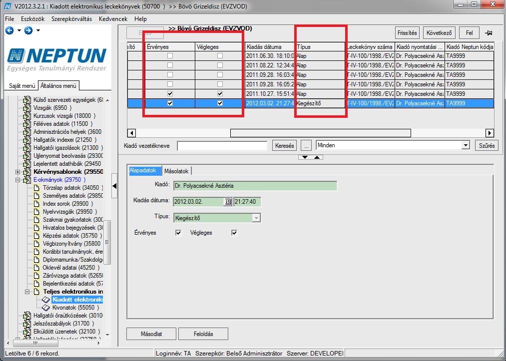Click the Lejelentett adathibák folder icon
Image resolution: width=506 pixels, height=361 pixels.
pos(27,164)
